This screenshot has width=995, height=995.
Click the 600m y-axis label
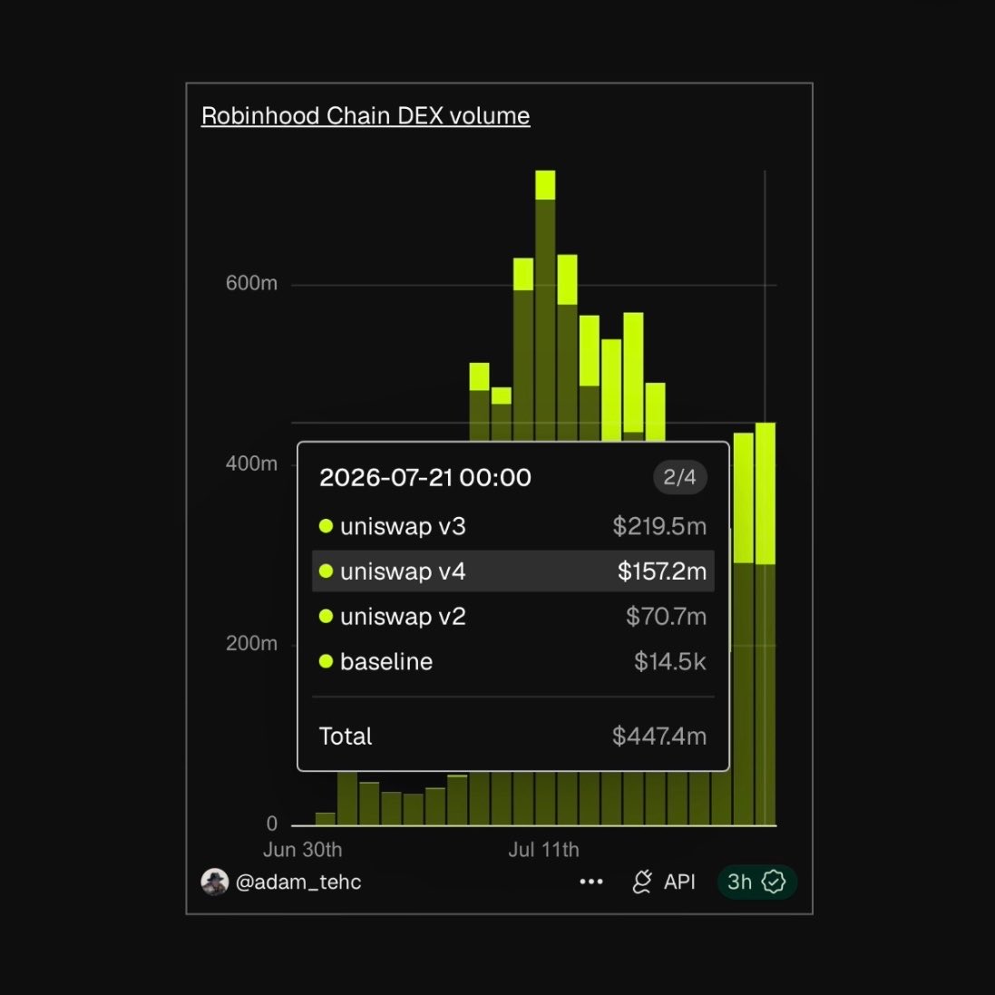251,283
